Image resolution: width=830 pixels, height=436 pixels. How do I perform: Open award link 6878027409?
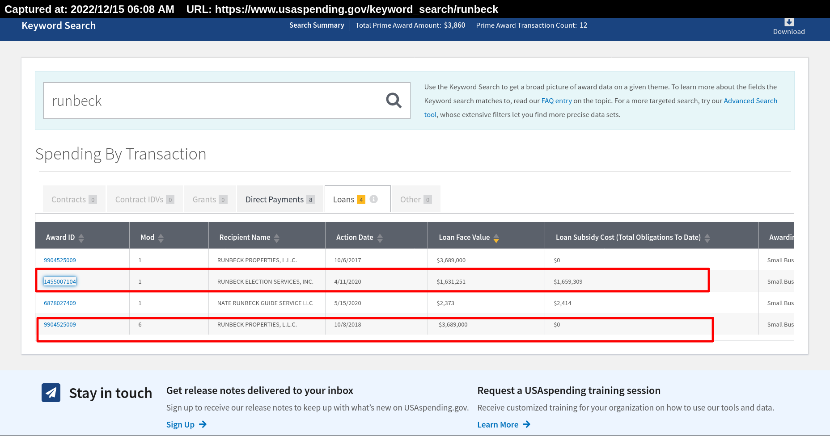tap(60, 303)
